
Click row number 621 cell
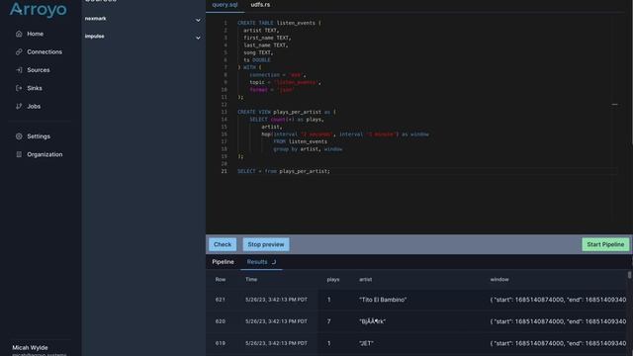point(221,300)
